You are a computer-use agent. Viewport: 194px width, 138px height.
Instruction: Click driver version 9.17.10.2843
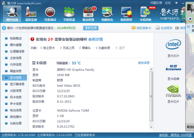click(x=66, y=96)
